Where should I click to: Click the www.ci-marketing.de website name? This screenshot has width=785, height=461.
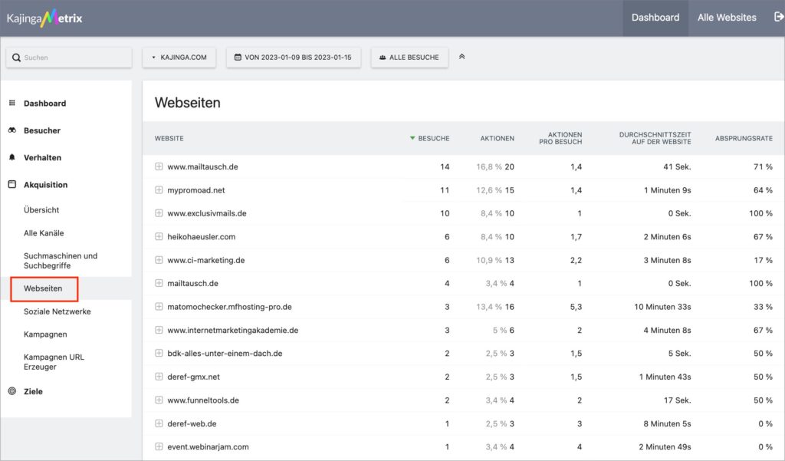pyautogui.click(x=205, y=260)
